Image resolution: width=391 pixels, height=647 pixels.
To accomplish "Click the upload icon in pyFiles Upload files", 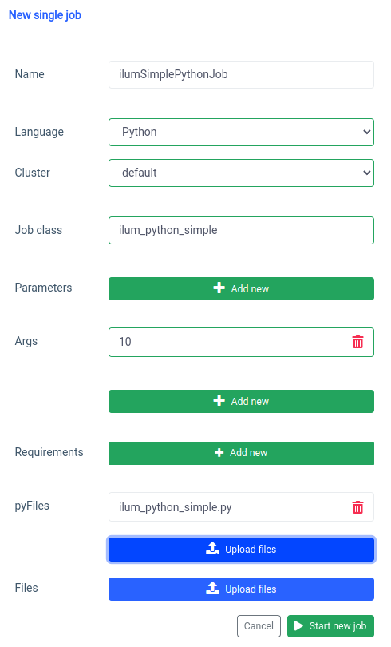I will coord(212,549).
